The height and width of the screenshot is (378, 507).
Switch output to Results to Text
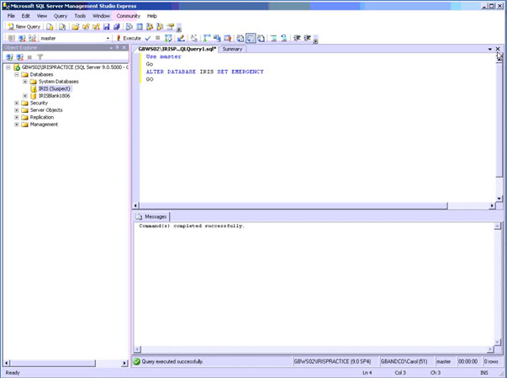pos(240,38)
